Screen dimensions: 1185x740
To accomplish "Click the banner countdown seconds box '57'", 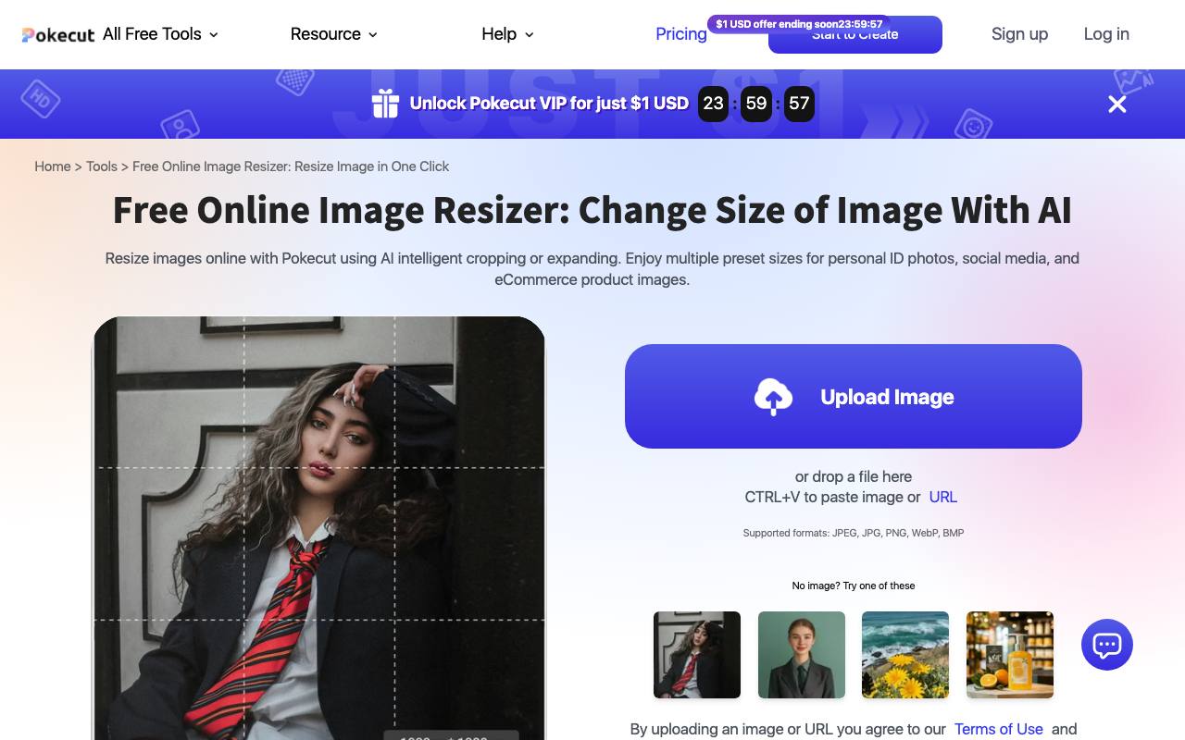I will (x=799, y=104).
